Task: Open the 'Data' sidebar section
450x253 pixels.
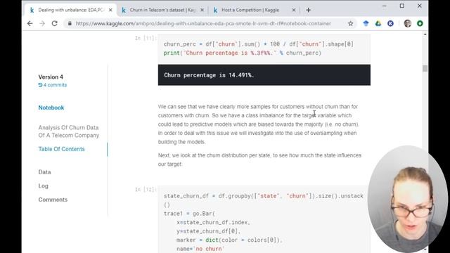Action: [x=44, y=171]
